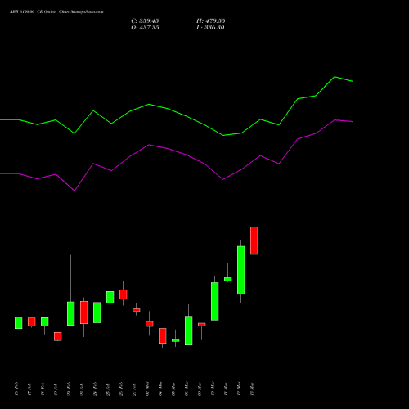Select the small red candle for 27 Feb

point(137,310)
